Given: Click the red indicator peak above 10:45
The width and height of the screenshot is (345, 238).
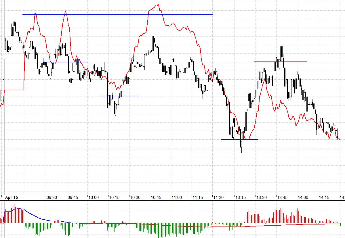Looking at the screenshot, I should point(158,5).
